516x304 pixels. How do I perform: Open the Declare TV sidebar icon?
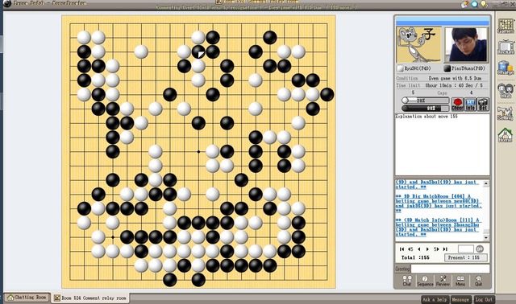pos(506,47)
